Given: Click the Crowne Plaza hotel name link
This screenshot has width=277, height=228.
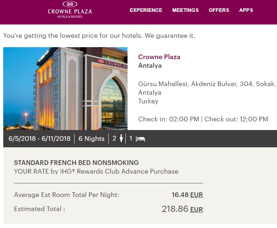Looking at the screenshot, I should click(x=159, y=57).
